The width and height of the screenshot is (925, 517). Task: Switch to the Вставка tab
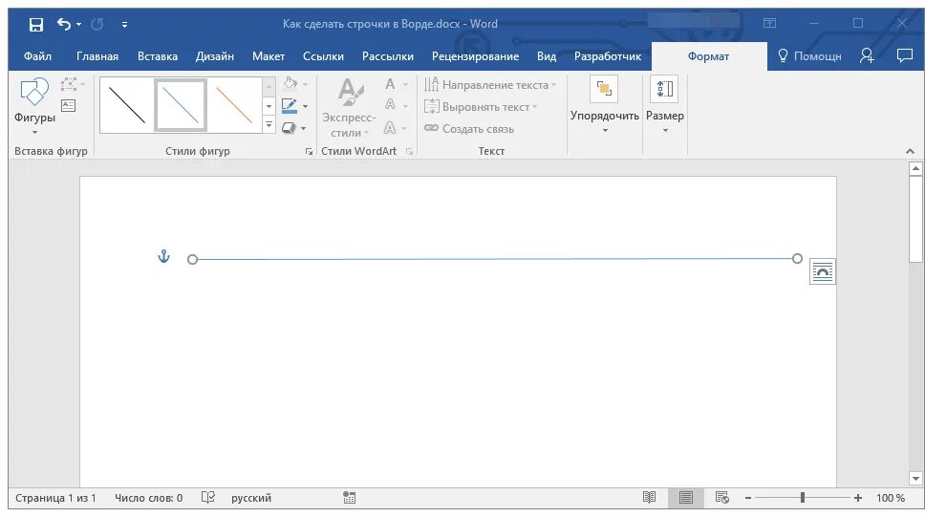click(158, 56)
